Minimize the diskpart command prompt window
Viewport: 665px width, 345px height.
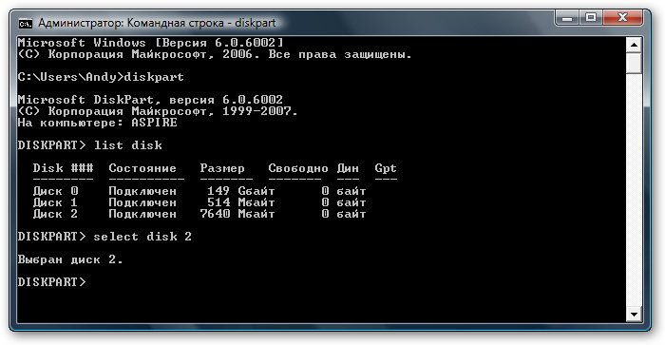[567, 18]
